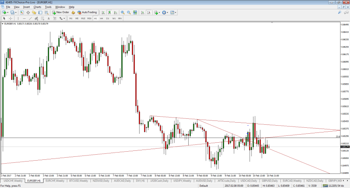
Task: Open the Periods clock icon
Action: click(164, 12)
